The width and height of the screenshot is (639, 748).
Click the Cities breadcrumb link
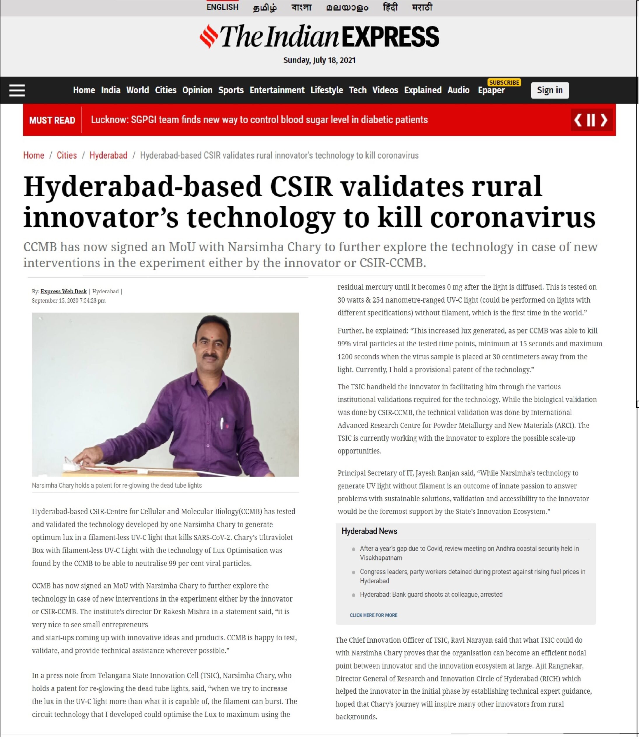pos(67,155)
